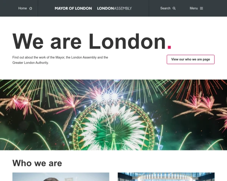Screen dimensions: 227x181
Task: Click the Home house icon
Action: [31, 8]
